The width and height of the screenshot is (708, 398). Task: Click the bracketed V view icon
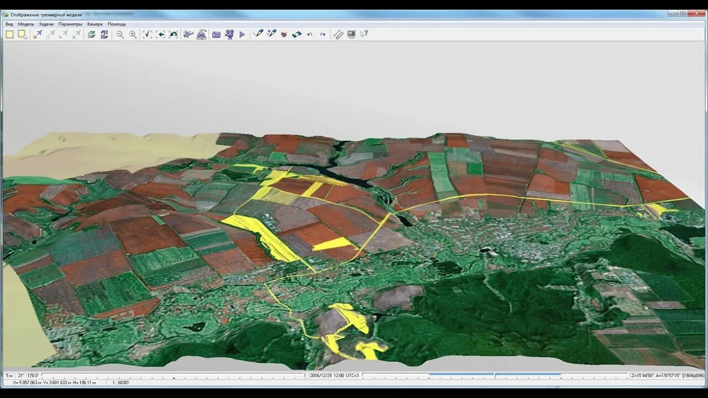[x=147, y=34]
